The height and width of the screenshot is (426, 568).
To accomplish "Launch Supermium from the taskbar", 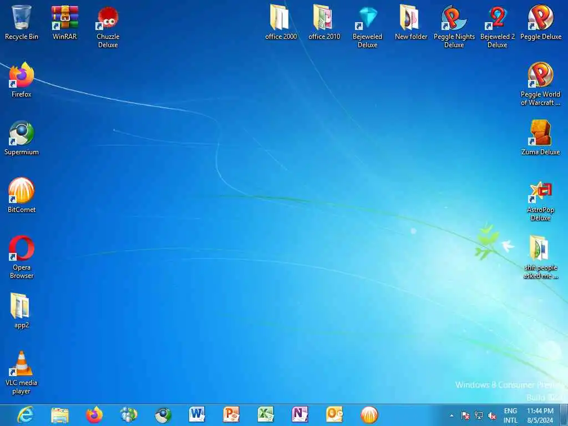I will (x=163, y=415).
